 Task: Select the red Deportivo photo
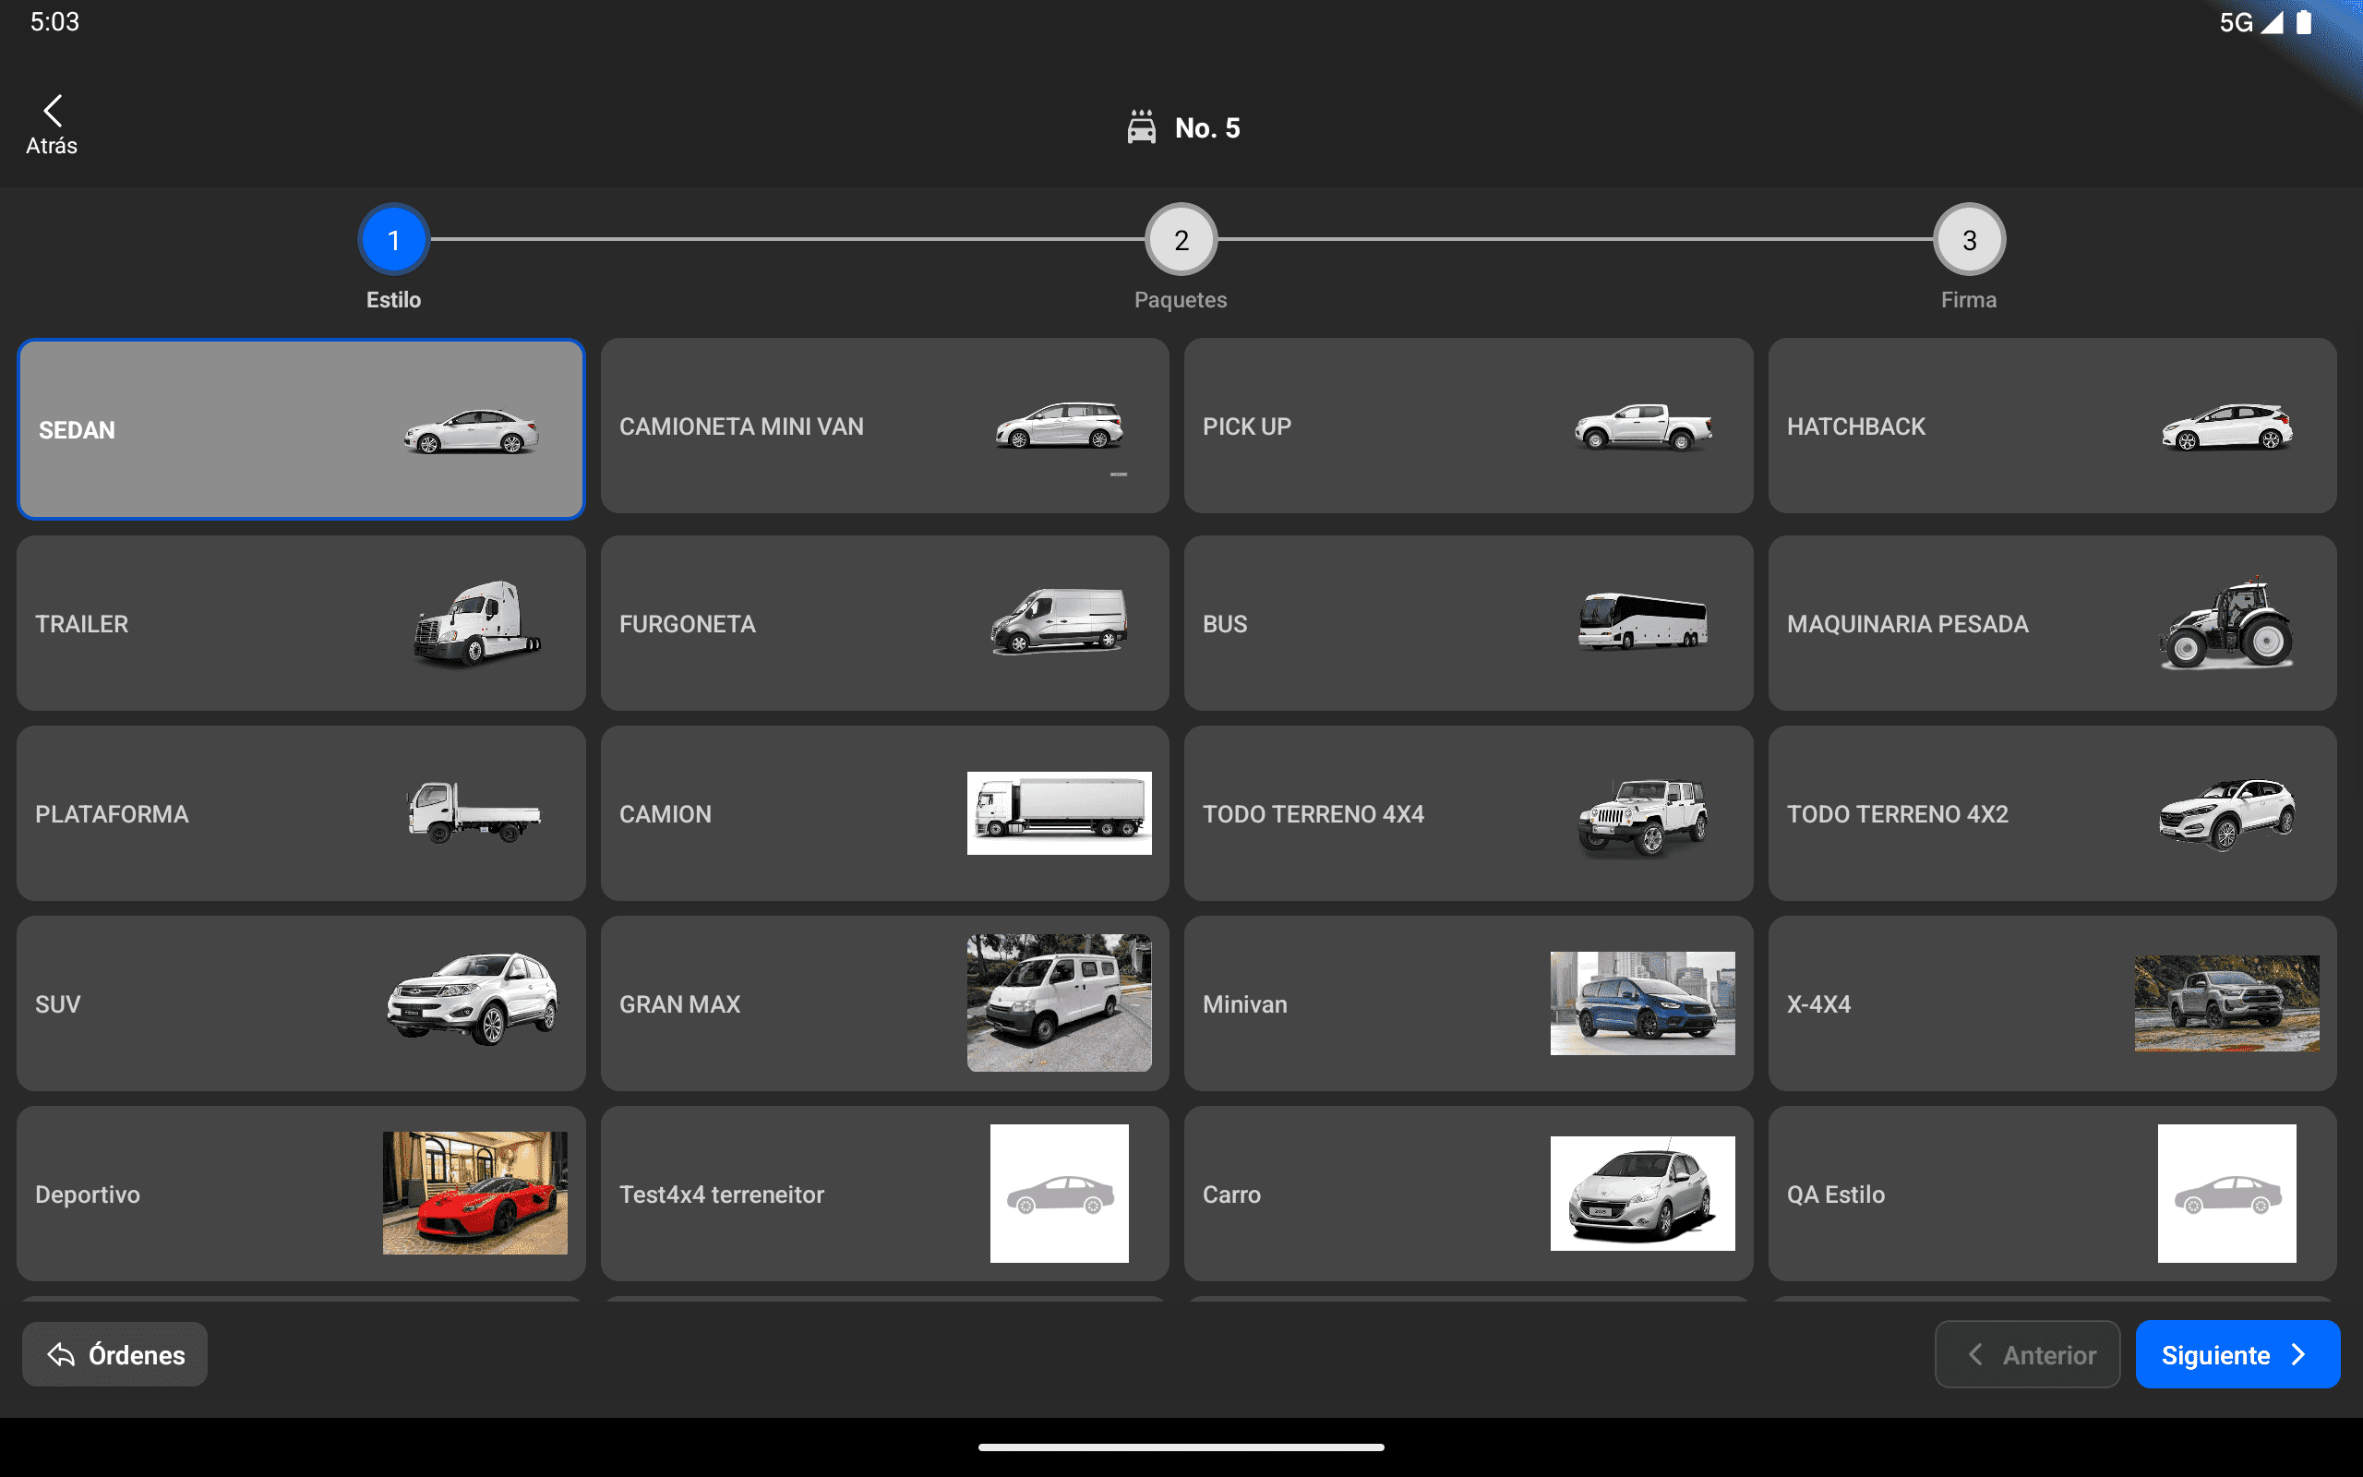click(x=474, y=1193)
